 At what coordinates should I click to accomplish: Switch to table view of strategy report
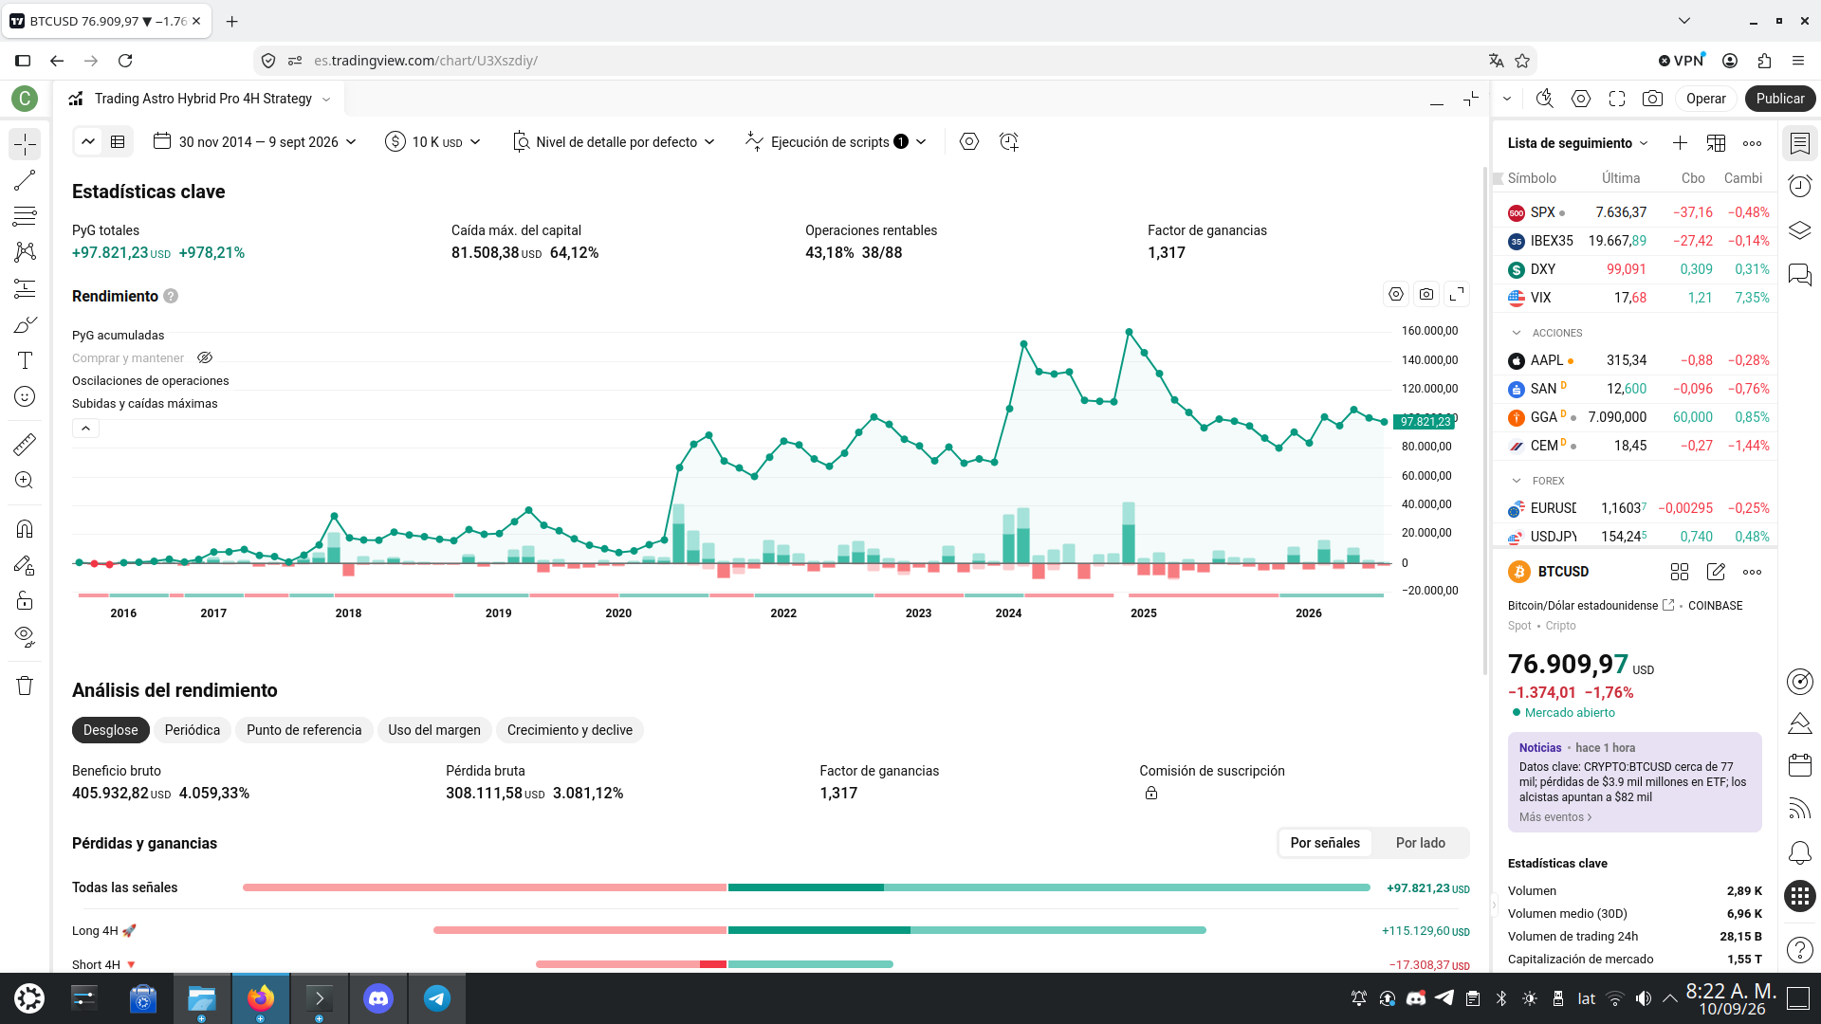click(x=118, y=141)
